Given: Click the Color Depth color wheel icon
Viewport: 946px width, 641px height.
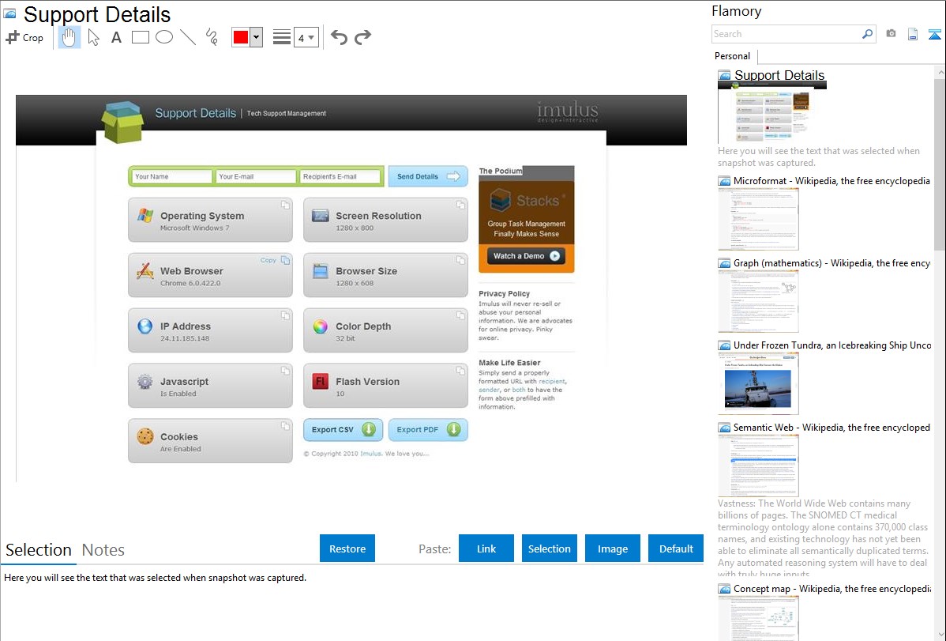Looking at the screenshot, I should pyautogui.click(x=321, y=327).
